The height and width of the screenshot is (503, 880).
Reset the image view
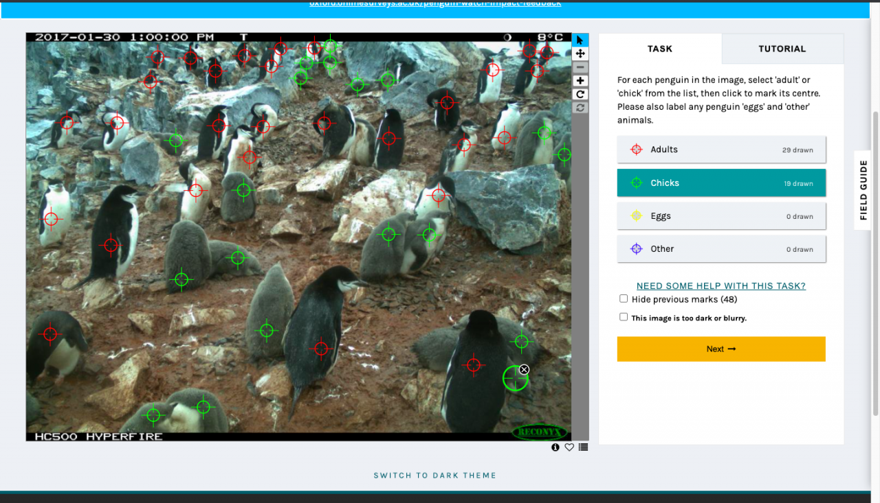coord(580,108)
